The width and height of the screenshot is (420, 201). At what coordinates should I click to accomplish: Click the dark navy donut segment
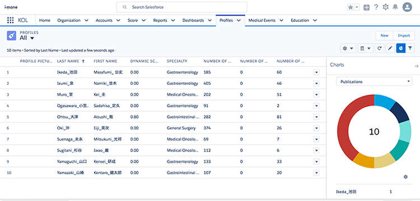pos(400,112)
